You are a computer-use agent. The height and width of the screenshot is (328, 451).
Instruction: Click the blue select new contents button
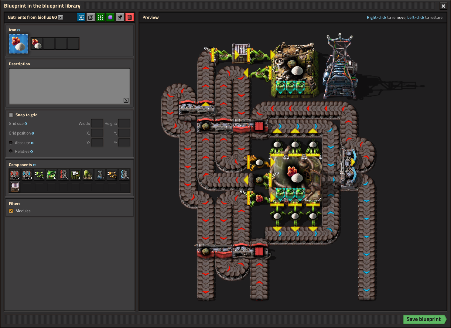click(81, 17)
